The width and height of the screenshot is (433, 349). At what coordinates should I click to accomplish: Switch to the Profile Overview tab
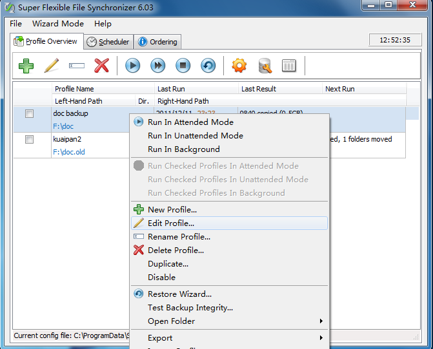point(46,41)
